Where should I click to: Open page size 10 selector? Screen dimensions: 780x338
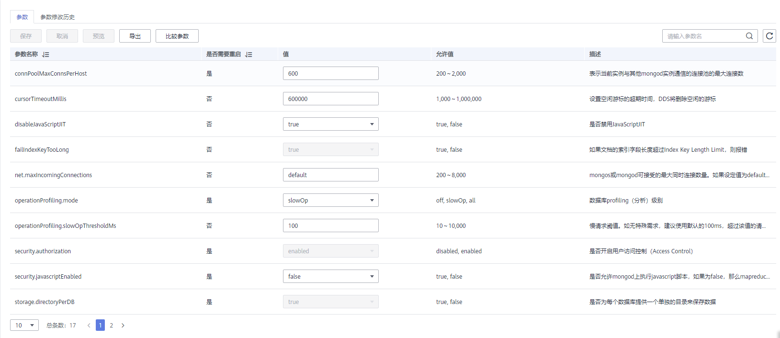[x=24, y=326]
